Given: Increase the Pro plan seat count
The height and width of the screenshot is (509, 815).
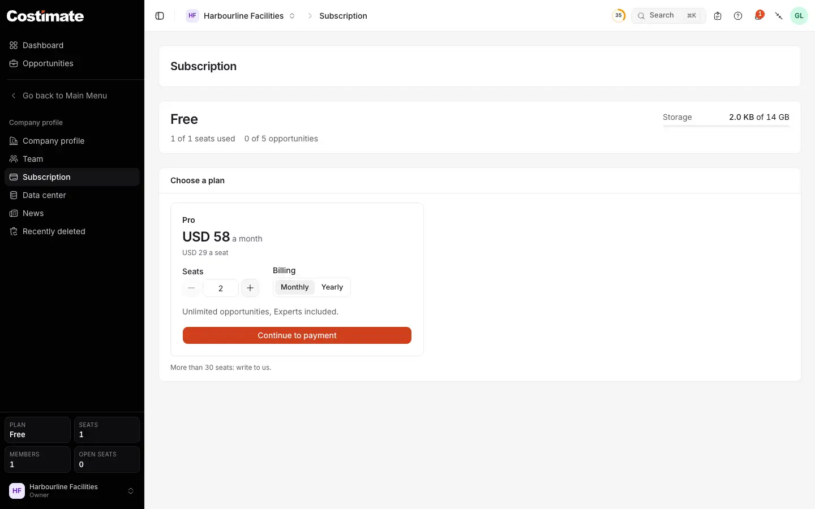Looking at the screenshot, I should tap(250, 288).
